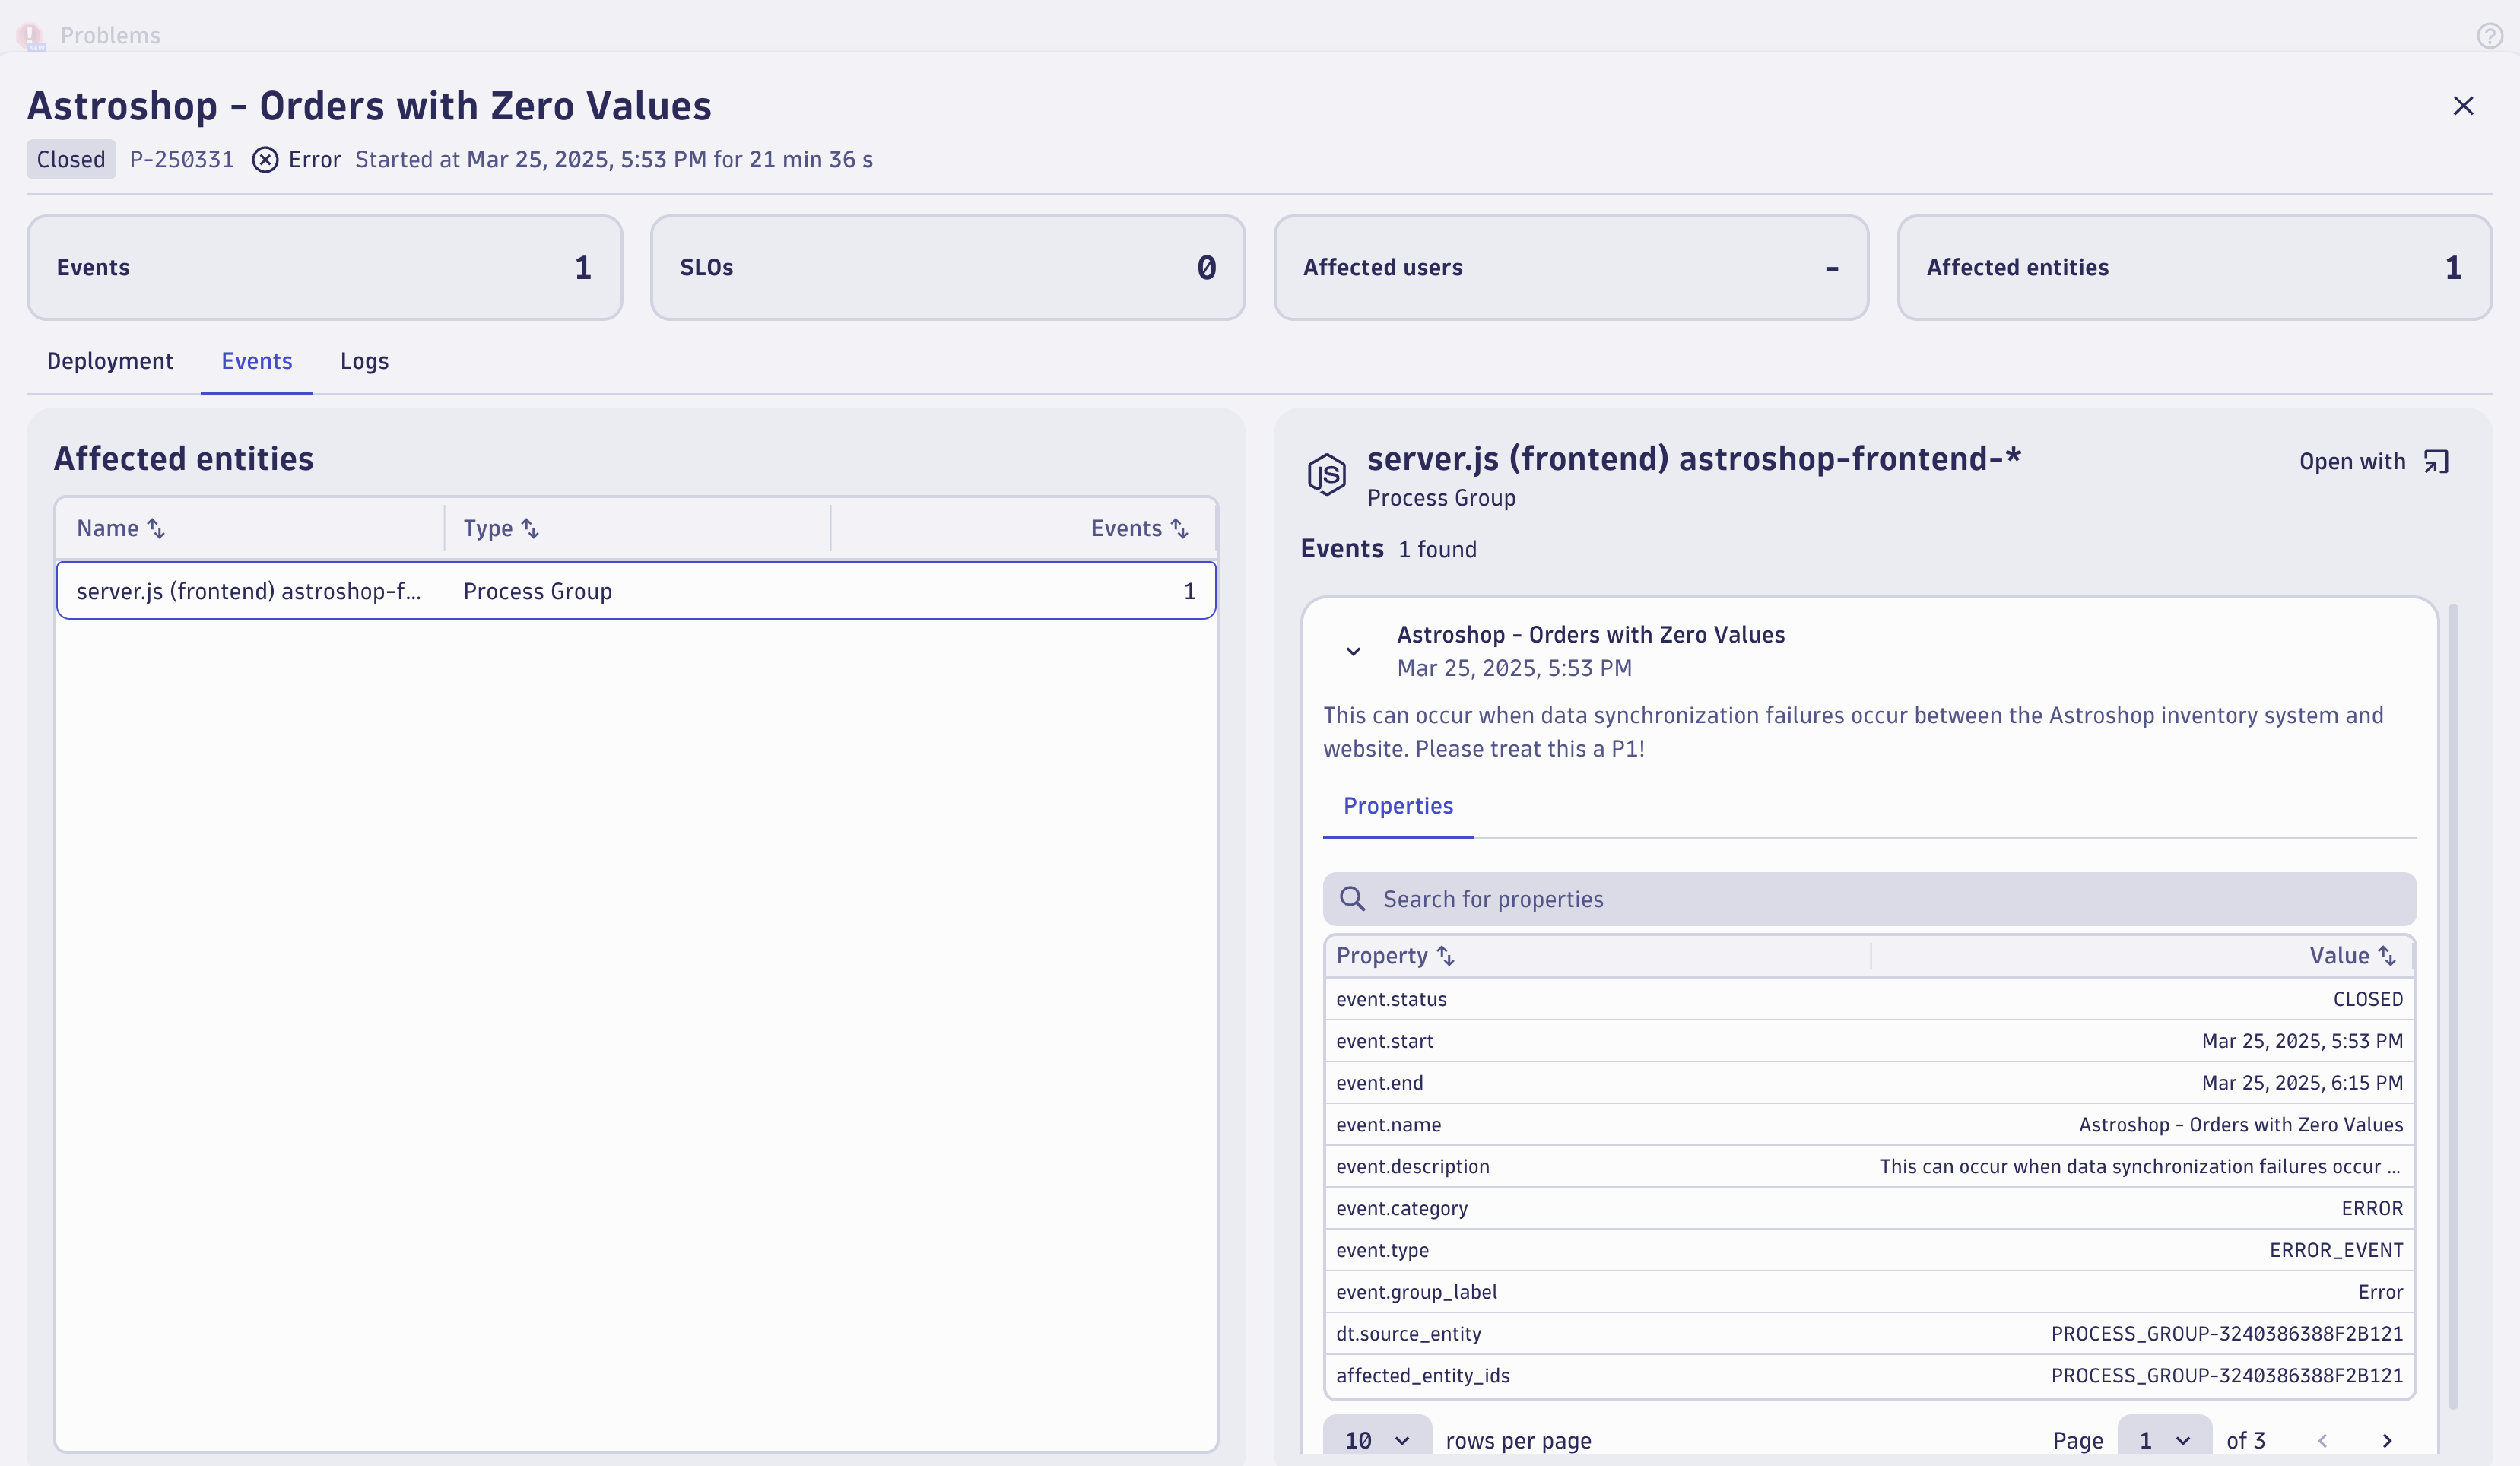The image size is (2520, 1466).
Task: Sort affected entities by Type
Action: [531, 528]
